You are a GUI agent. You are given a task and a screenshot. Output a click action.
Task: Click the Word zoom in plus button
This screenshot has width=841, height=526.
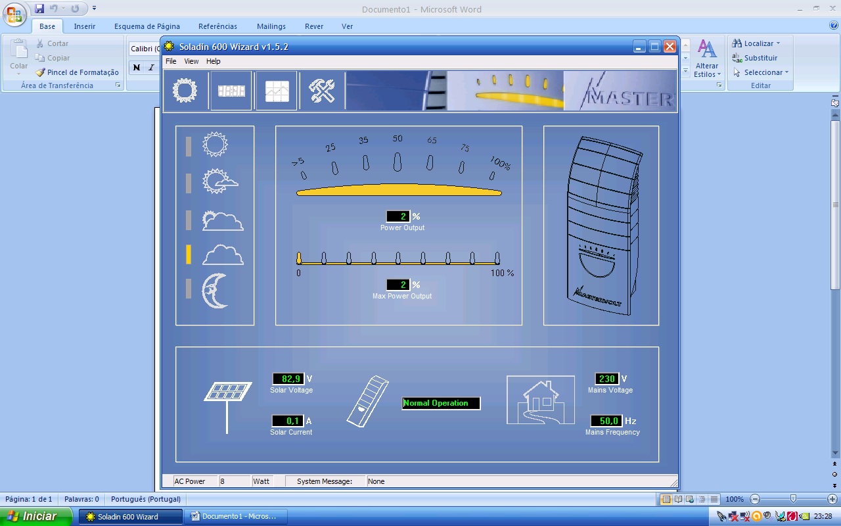[x=832, y=500]
